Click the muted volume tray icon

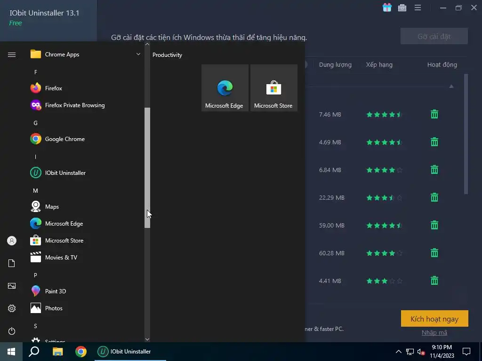[x=421, y=352]
